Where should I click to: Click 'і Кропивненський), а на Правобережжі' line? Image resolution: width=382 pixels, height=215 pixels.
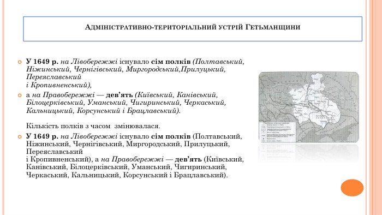click(x=135, y=159)
